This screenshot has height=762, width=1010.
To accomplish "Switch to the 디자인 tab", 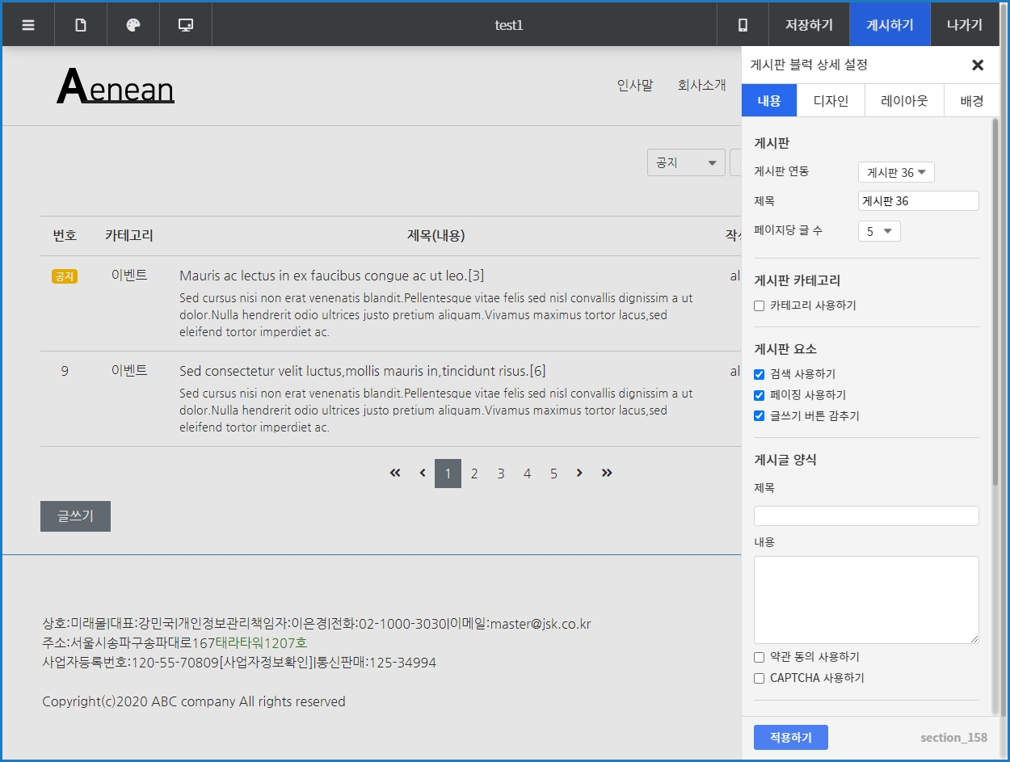I will point(831,101).
